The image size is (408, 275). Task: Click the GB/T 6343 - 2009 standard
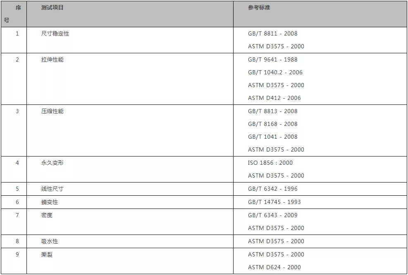(x=272, y=216)
